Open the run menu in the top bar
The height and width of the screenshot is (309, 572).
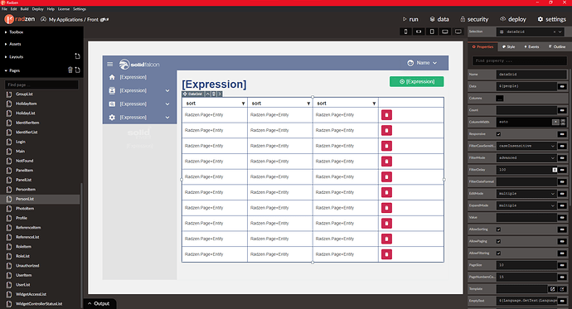tap(410, 19)
